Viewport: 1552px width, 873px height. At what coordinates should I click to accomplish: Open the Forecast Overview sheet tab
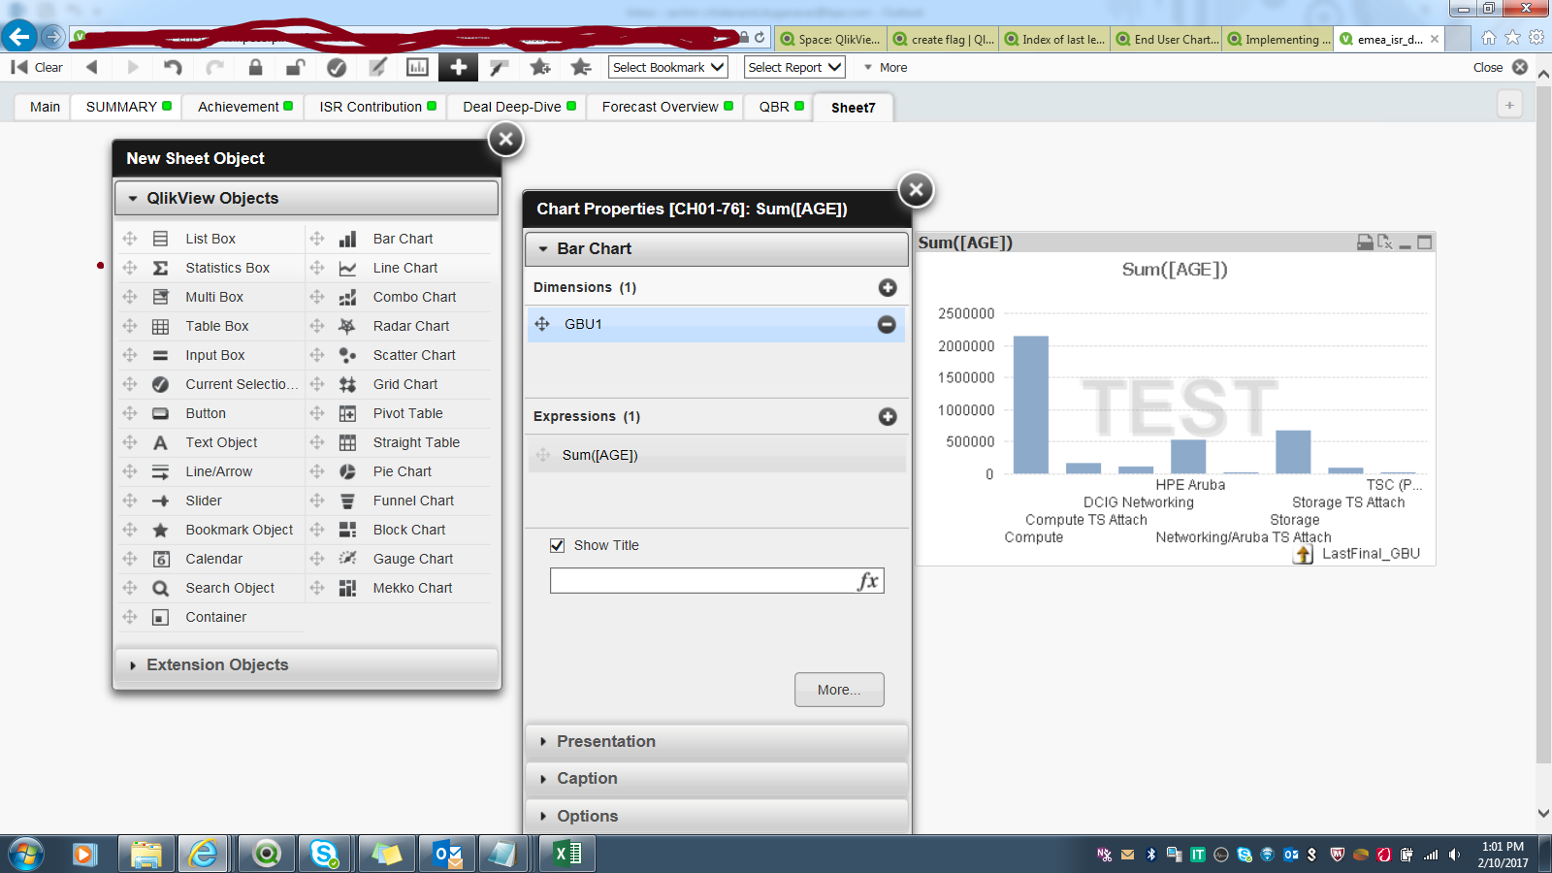(x=667, y=107)
